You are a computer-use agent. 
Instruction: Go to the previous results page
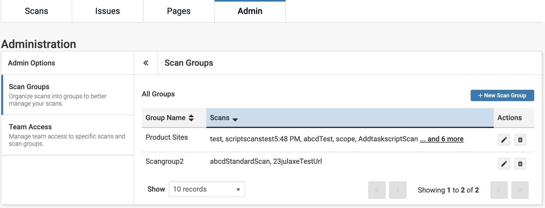[x=398, y=190]
